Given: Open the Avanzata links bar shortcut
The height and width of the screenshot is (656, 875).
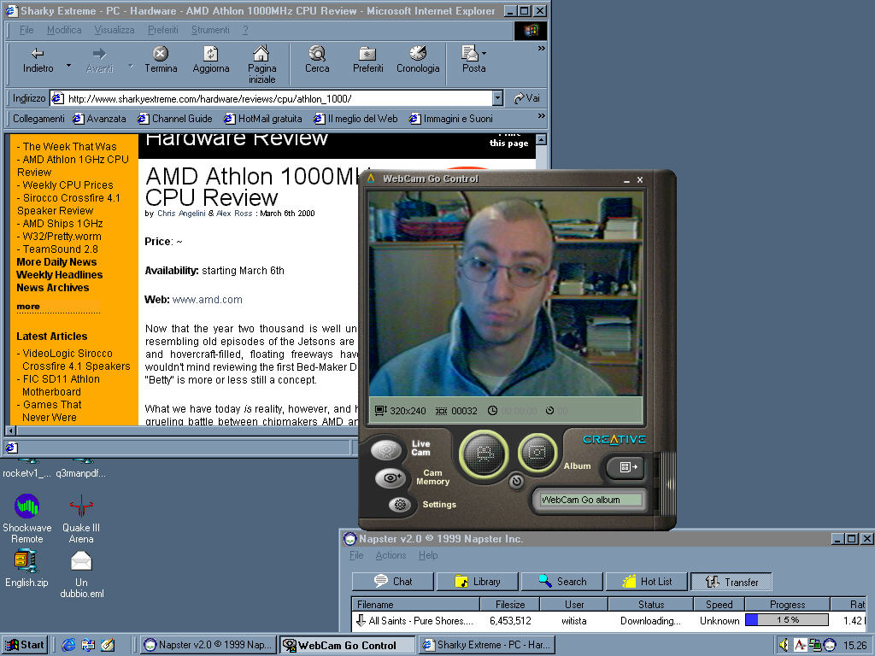Looking at the screenshot, I should pos(99,118).
